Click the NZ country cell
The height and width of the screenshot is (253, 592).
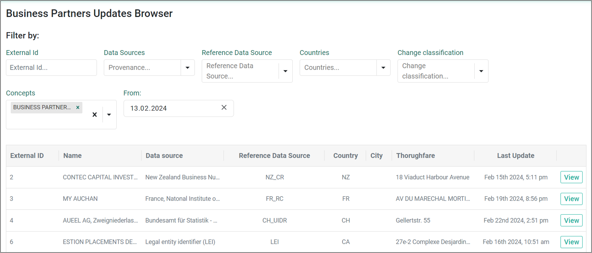tap(346, 177)
